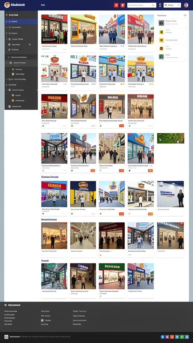
Task: Click the green square icon in right panel
Action: (161, 57)
